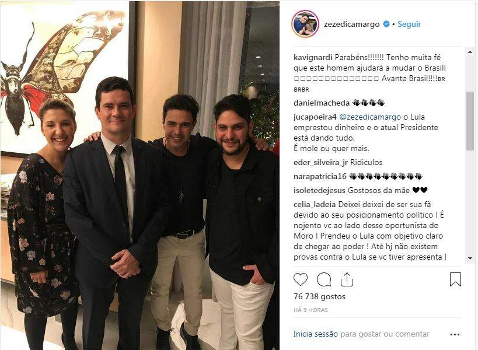Open the zezedicamargo username in header
This screenshot has height=350, width=478.
tap(351, 24)
